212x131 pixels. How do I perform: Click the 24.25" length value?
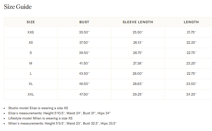coord(192,94)
